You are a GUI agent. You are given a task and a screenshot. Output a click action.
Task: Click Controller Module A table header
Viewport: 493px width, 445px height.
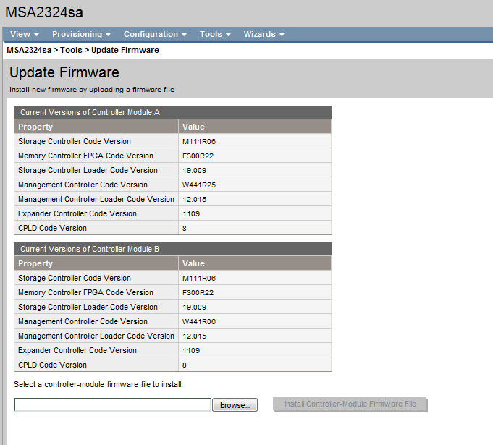173,112
